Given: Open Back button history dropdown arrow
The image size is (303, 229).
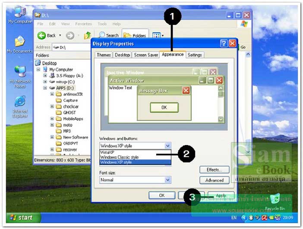Looking at the screenshot, I should click(60, 35).
